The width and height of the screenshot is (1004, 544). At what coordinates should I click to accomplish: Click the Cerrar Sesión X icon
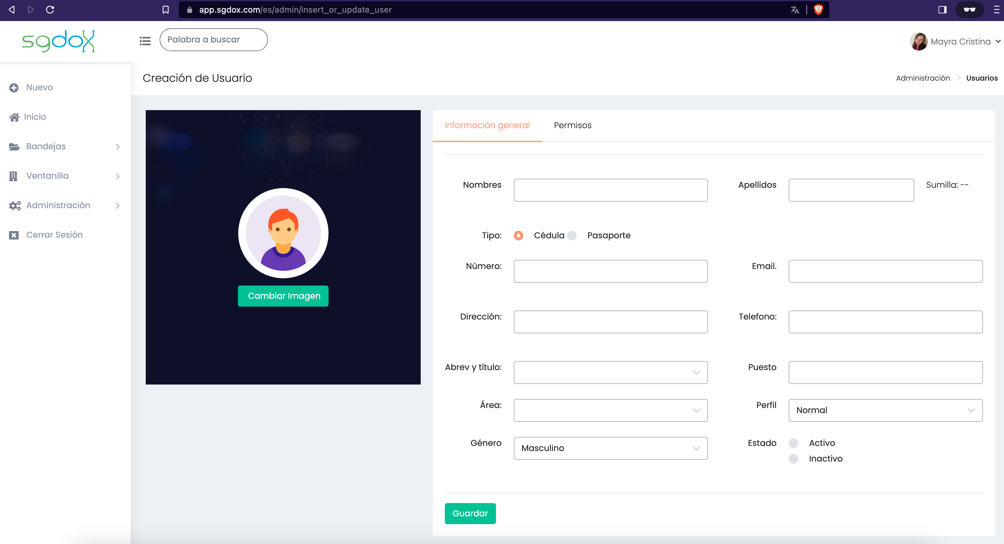(x=14, y=235)
